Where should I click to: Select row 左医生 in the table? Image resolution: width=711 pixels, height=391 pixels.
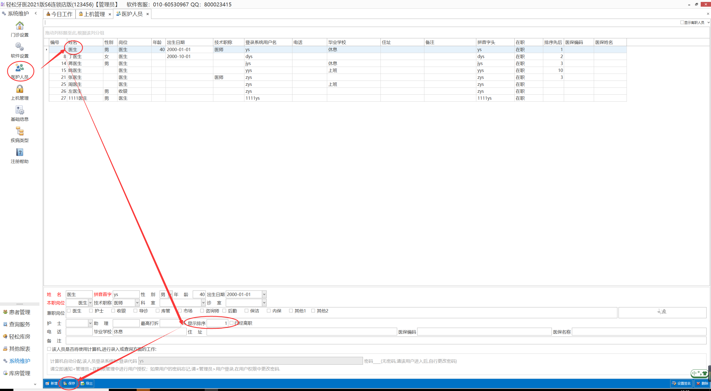point(338,91)
